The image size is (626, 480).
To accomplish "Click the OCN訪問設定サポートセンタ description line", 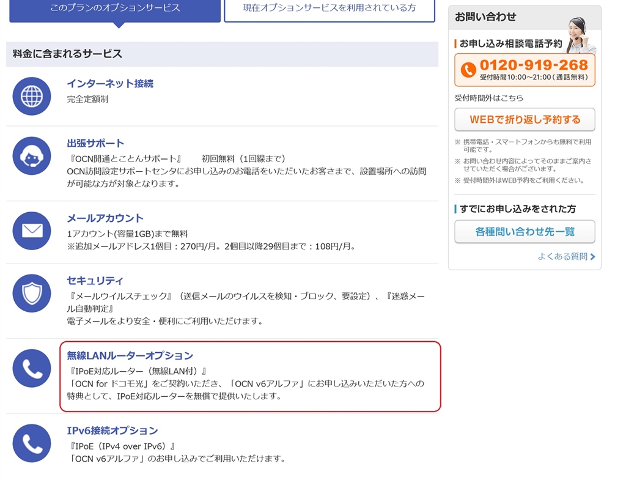I will (246, 177).
